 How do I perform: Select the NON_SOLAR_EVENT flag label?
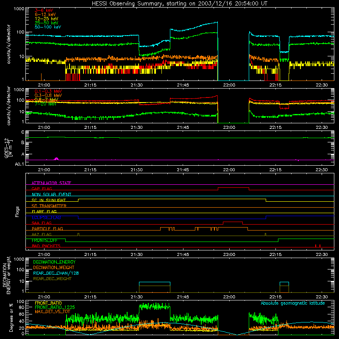click(x=51, y=195)
